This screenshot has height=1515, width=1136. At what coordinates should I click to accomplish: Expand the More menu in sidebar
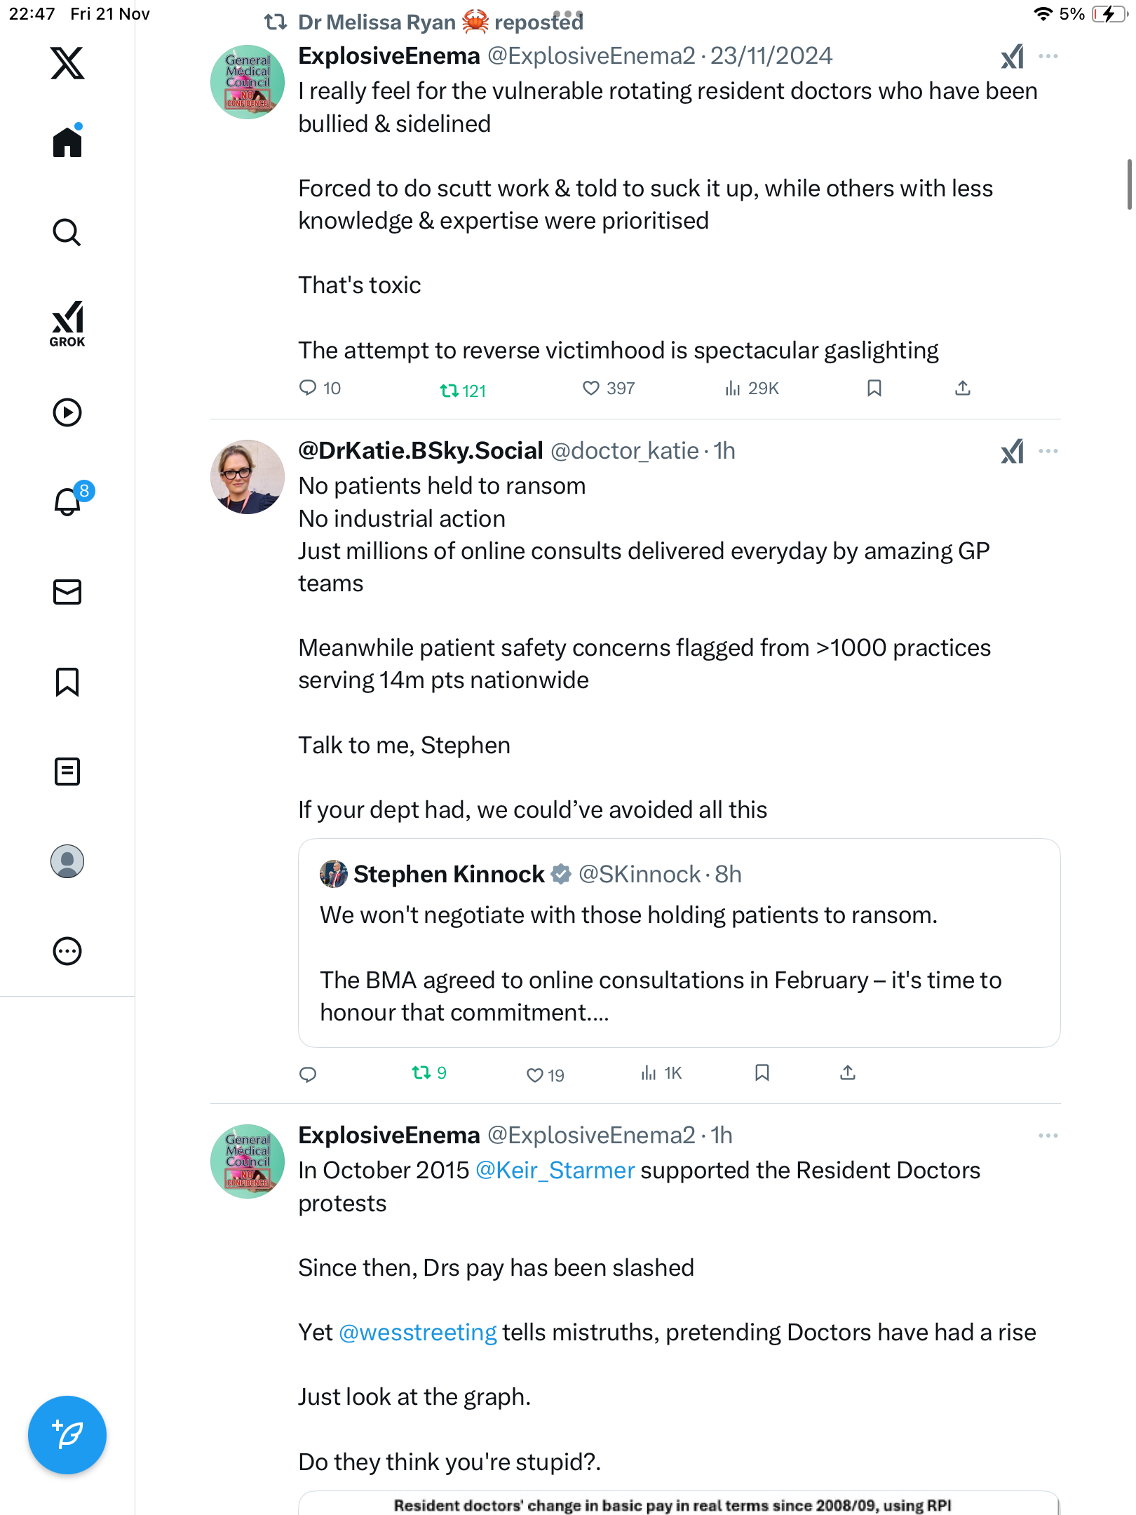point(67,951)
